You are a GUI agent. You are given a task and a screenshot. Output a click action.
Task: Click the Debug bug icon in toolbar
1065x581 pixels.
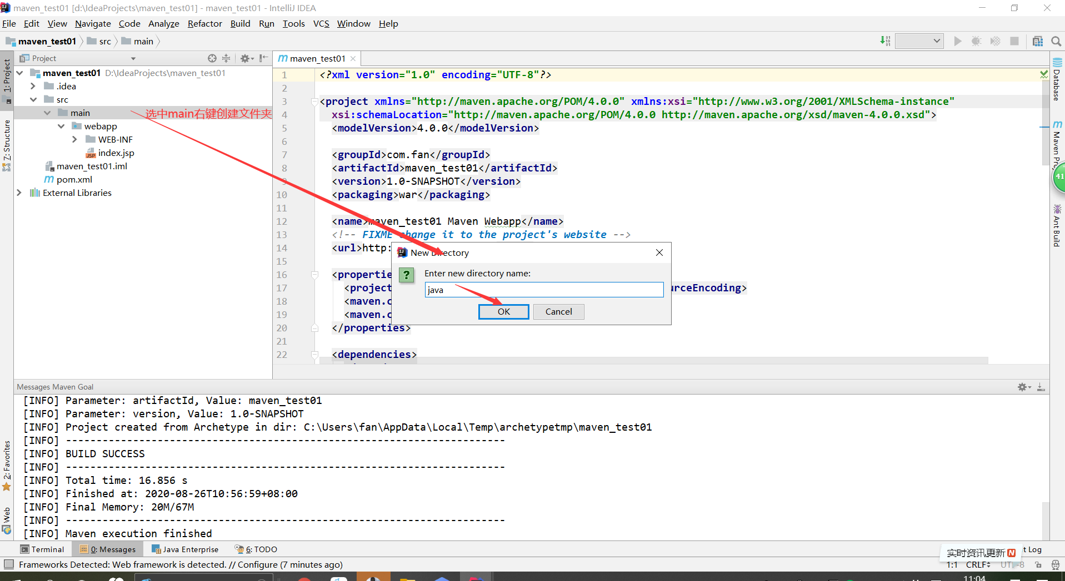click(x=976, y=41)
